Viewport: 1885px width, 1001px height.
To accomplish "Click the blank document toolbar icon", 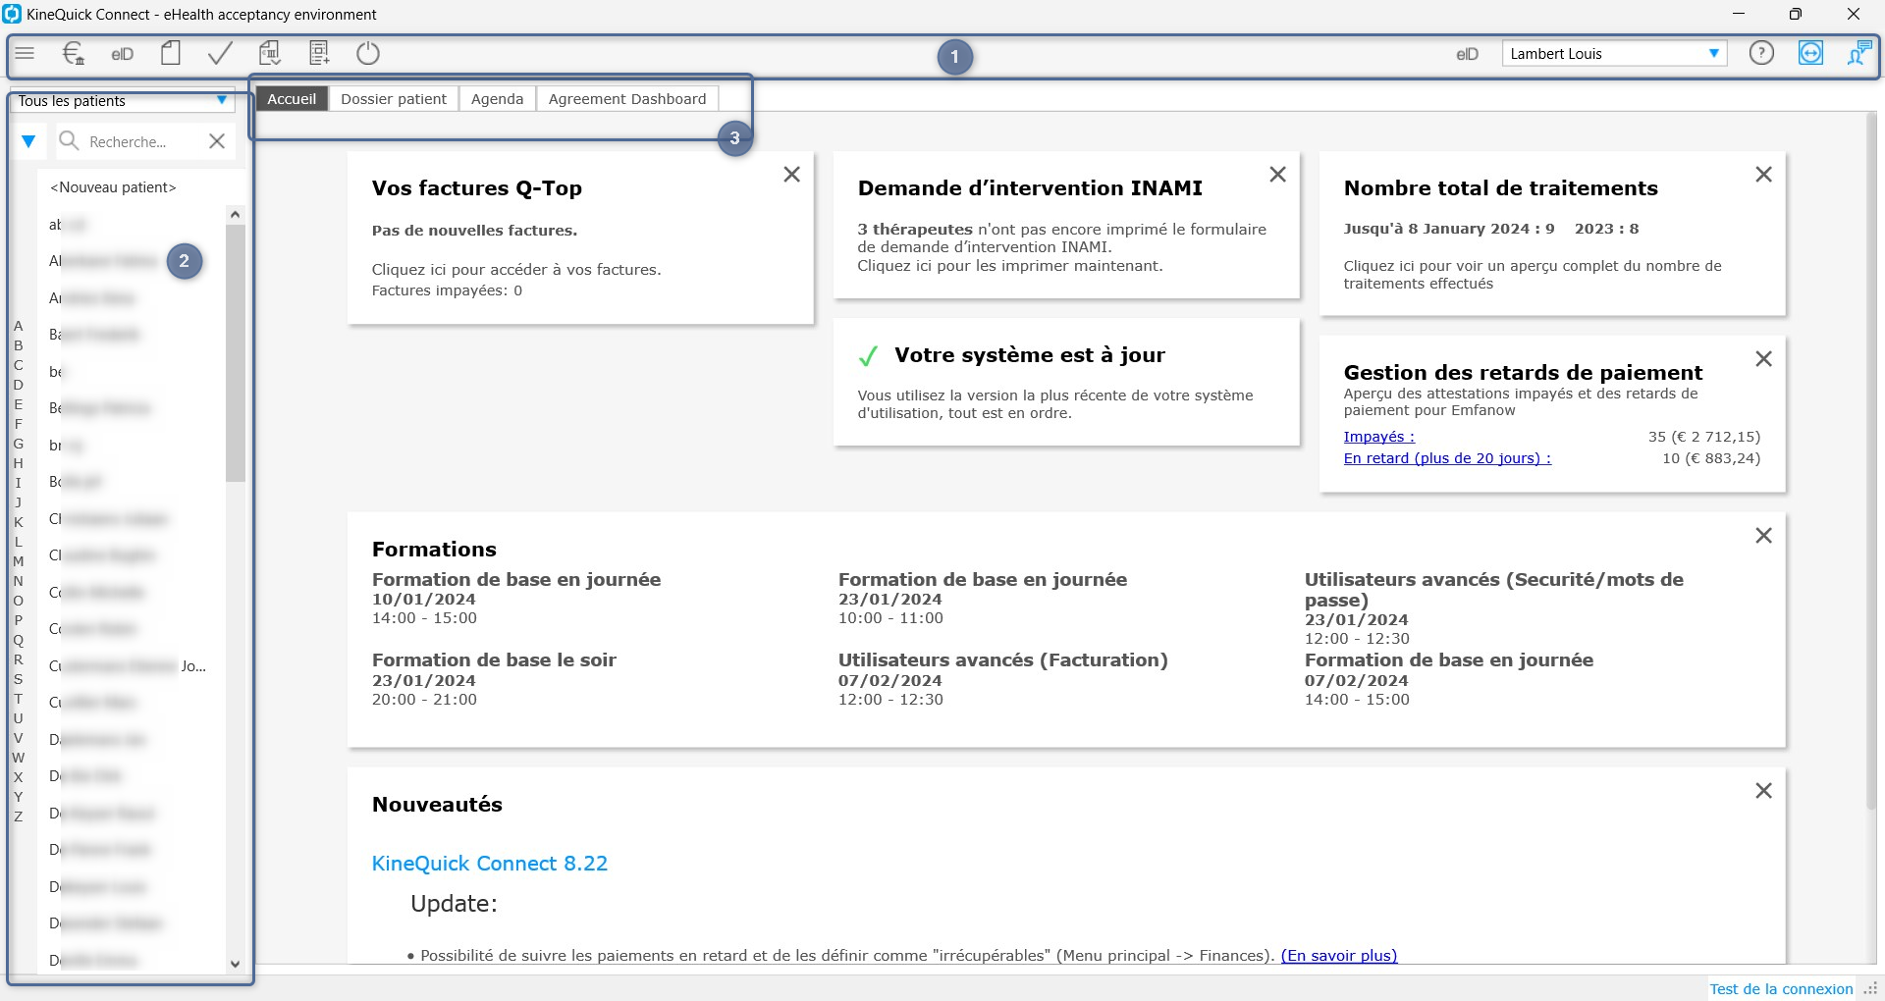I will pos(171,53).
